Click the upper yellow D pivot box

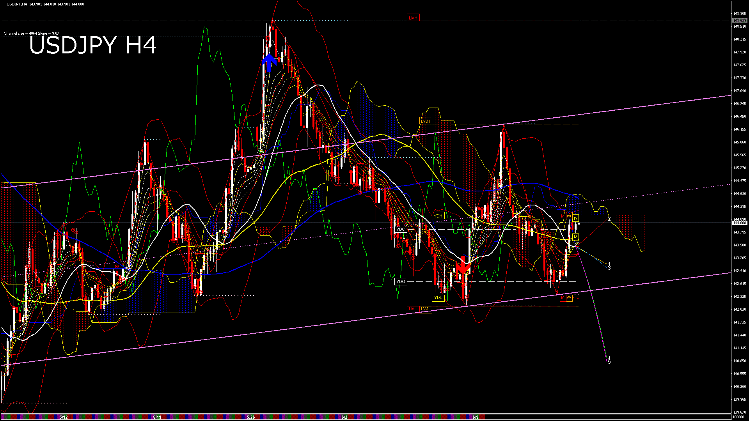pos(575,219)
